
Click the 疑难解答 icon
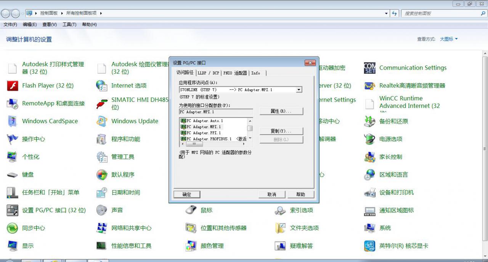pyautogui.click(x=280, y=246)
